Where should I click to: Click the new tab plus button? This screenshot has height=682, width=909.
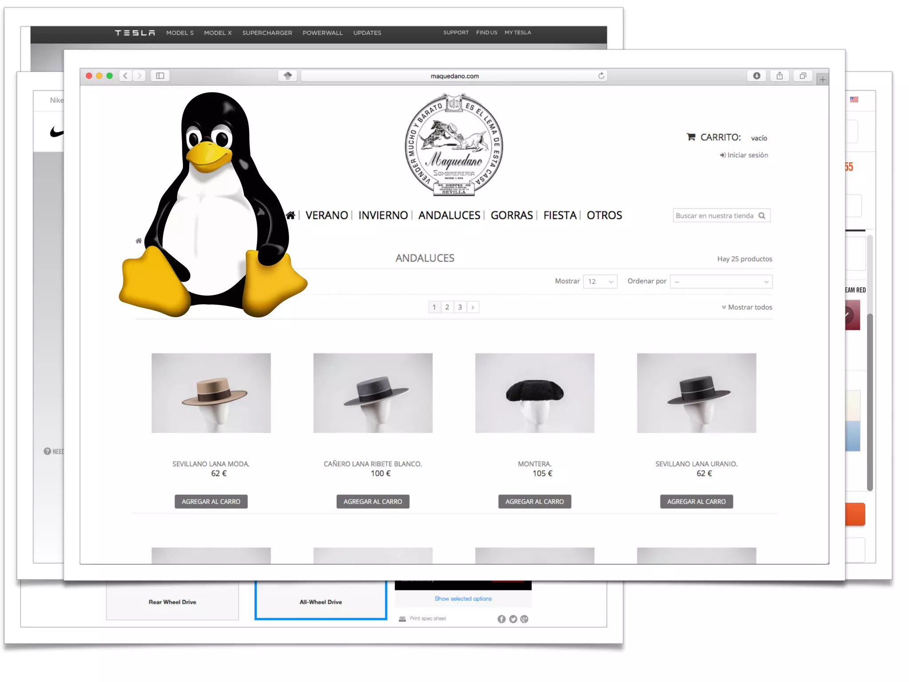[x=822, y=79]
